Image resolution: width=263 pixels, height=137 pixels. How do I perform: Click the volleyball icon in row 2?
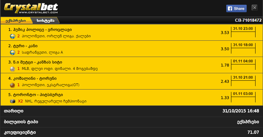pos(13,52)
